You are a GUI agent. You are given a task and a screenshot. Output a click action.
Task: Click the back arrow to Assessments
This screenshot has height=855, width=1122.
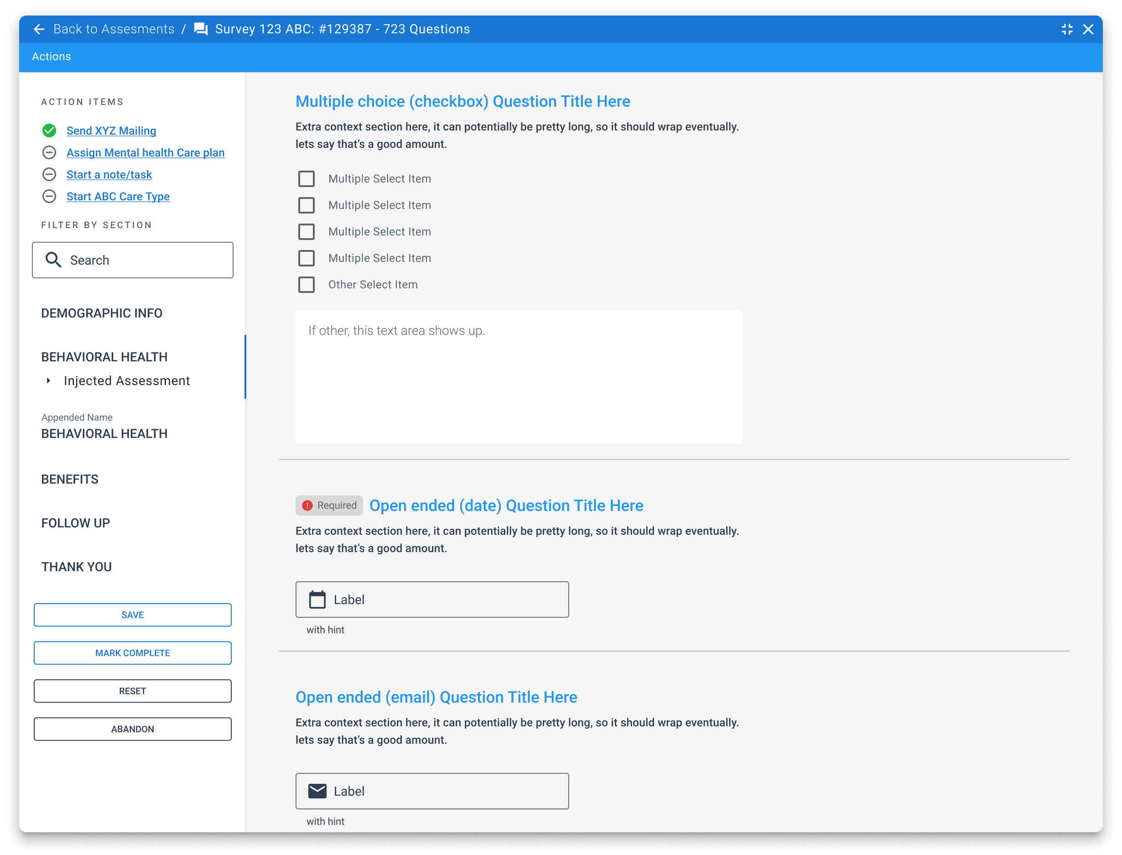39,29
